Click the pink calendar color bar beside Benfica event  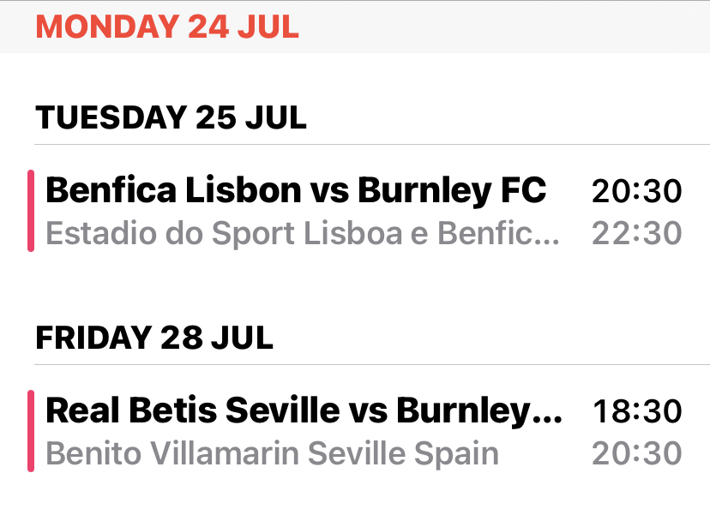click(31, 211)
